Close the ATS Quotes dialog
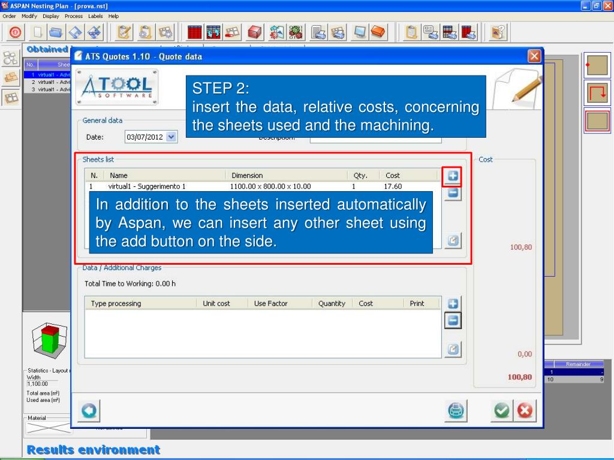Viewport: 614px width, 460px height. point(534,56)
